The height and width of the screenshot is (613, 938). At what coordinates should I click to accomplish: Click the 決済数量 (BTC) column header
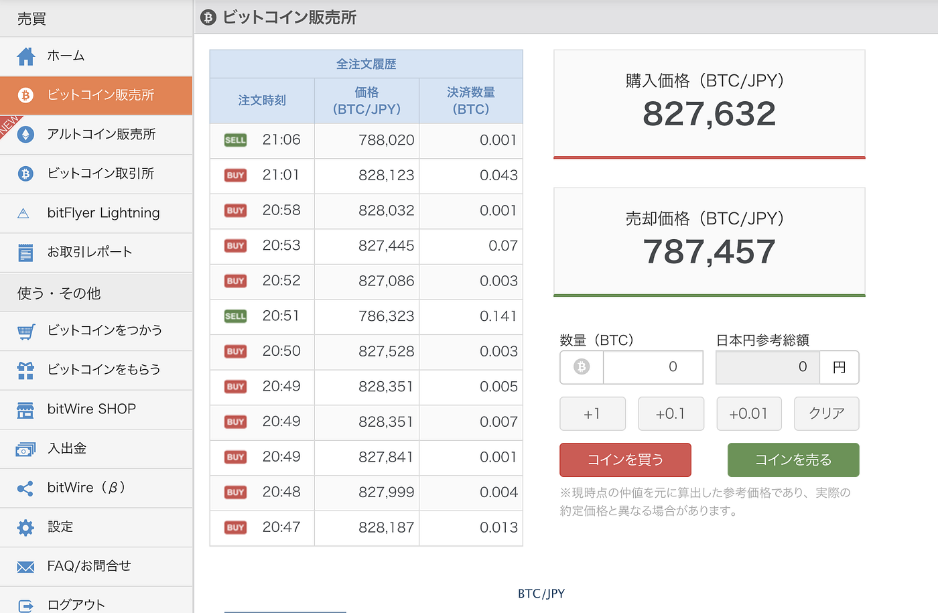[471, 101]
